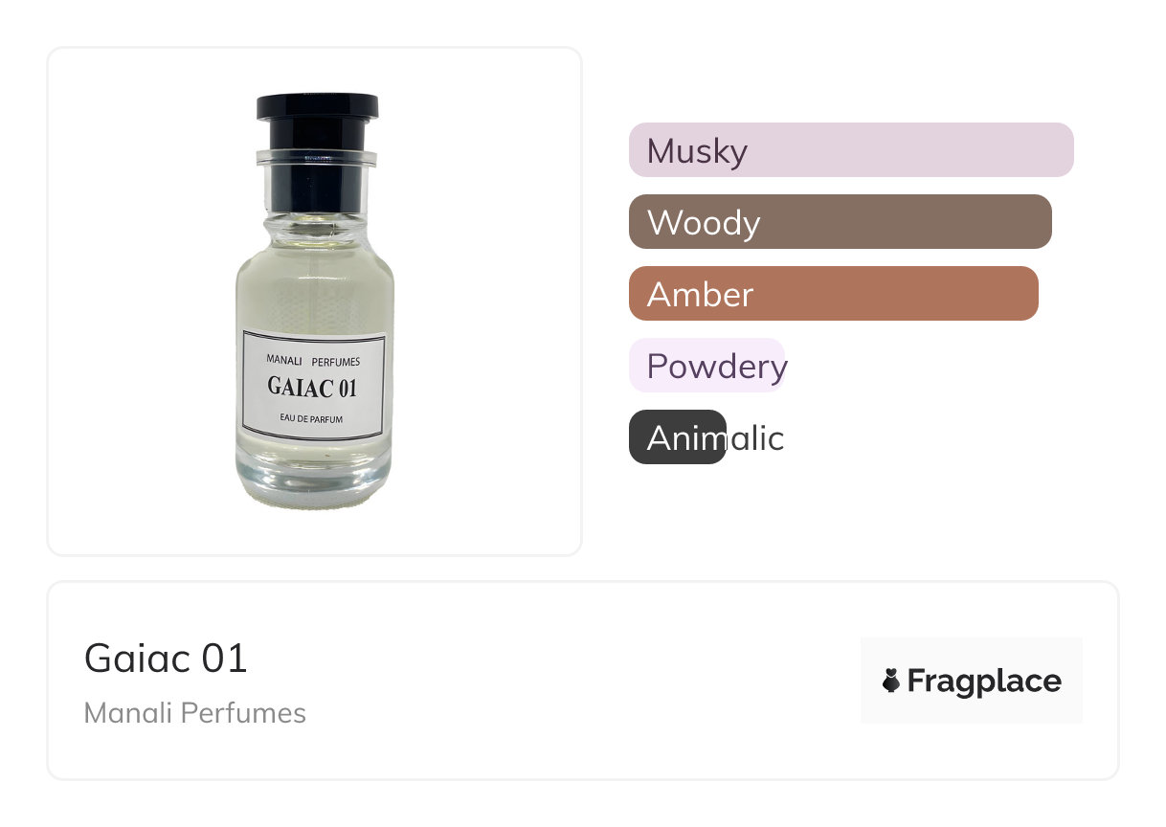Click the bottle's glass neck collar
1166x827 pixels.
click(x=315, y=158)
